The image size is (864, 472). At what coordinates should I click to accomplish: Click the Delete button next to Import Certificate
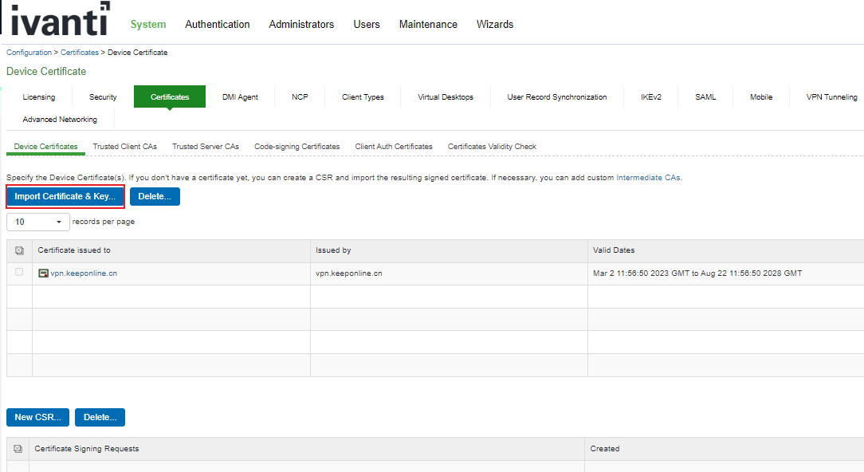(x=155, y=195)
